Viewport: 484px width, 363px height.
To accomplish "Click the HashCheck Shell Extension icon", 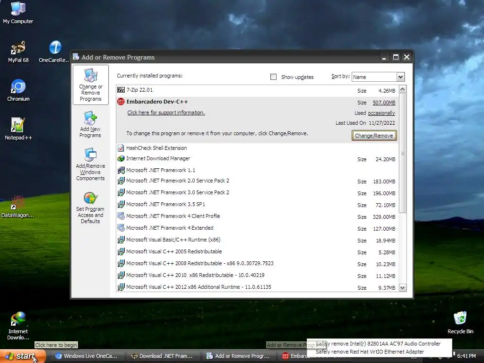I will coord(121,148).
